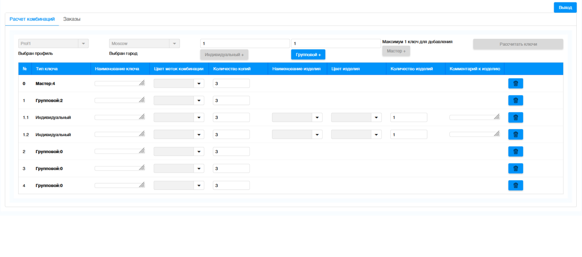The width and height of the screenshot is (582, 257).
Task: Click trash icon for Групповой:2 row
Action: pos(515,101)
